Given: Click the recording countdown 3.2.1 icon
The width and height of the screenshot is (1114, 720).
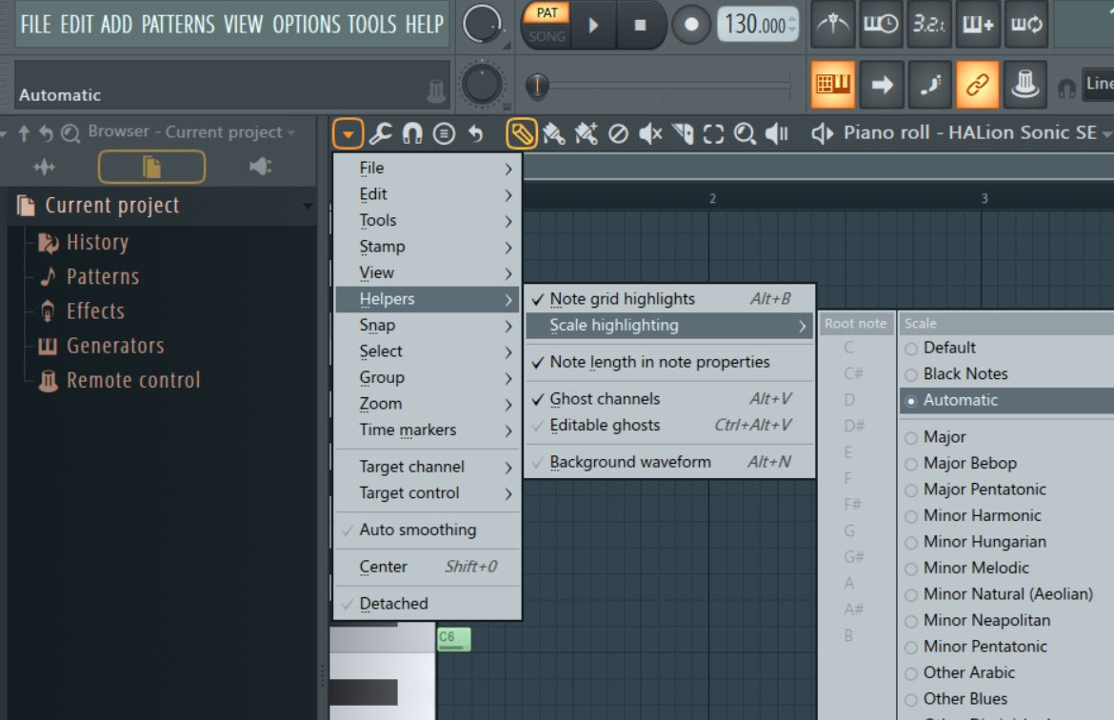Looking at the screenshot, I should coord(928,26).
